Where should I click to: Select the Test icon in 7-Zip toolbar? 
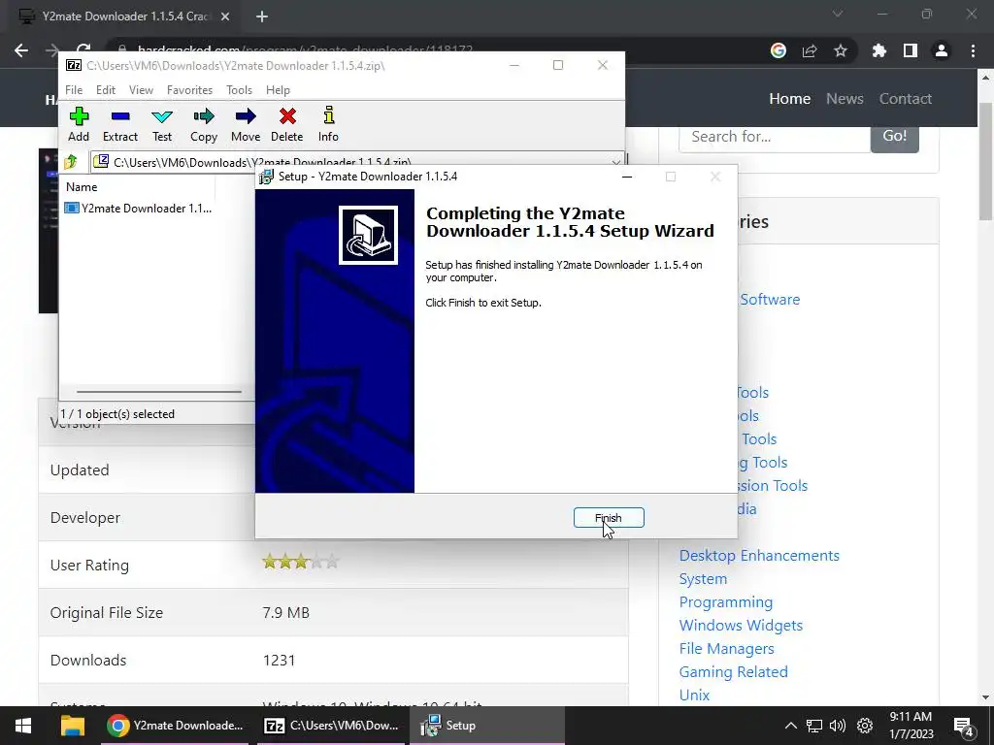162,116
